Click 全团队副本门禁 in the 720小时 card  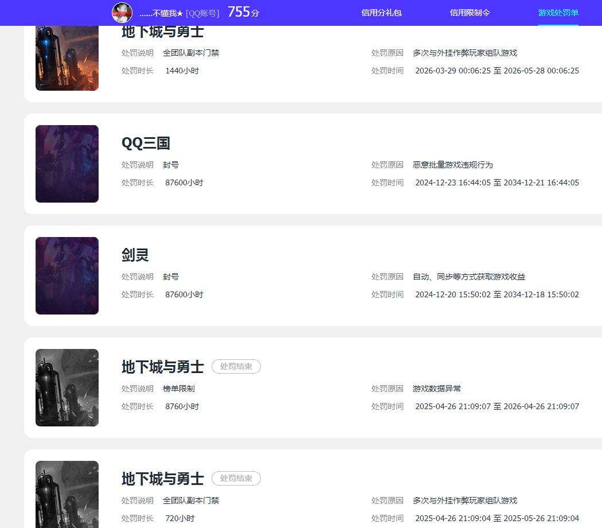(x=191, y=500)
